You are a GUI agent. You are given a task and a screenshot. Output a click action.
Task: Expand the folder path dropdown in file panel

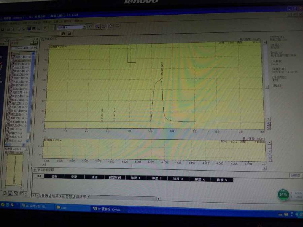click(x=35, y=47)
